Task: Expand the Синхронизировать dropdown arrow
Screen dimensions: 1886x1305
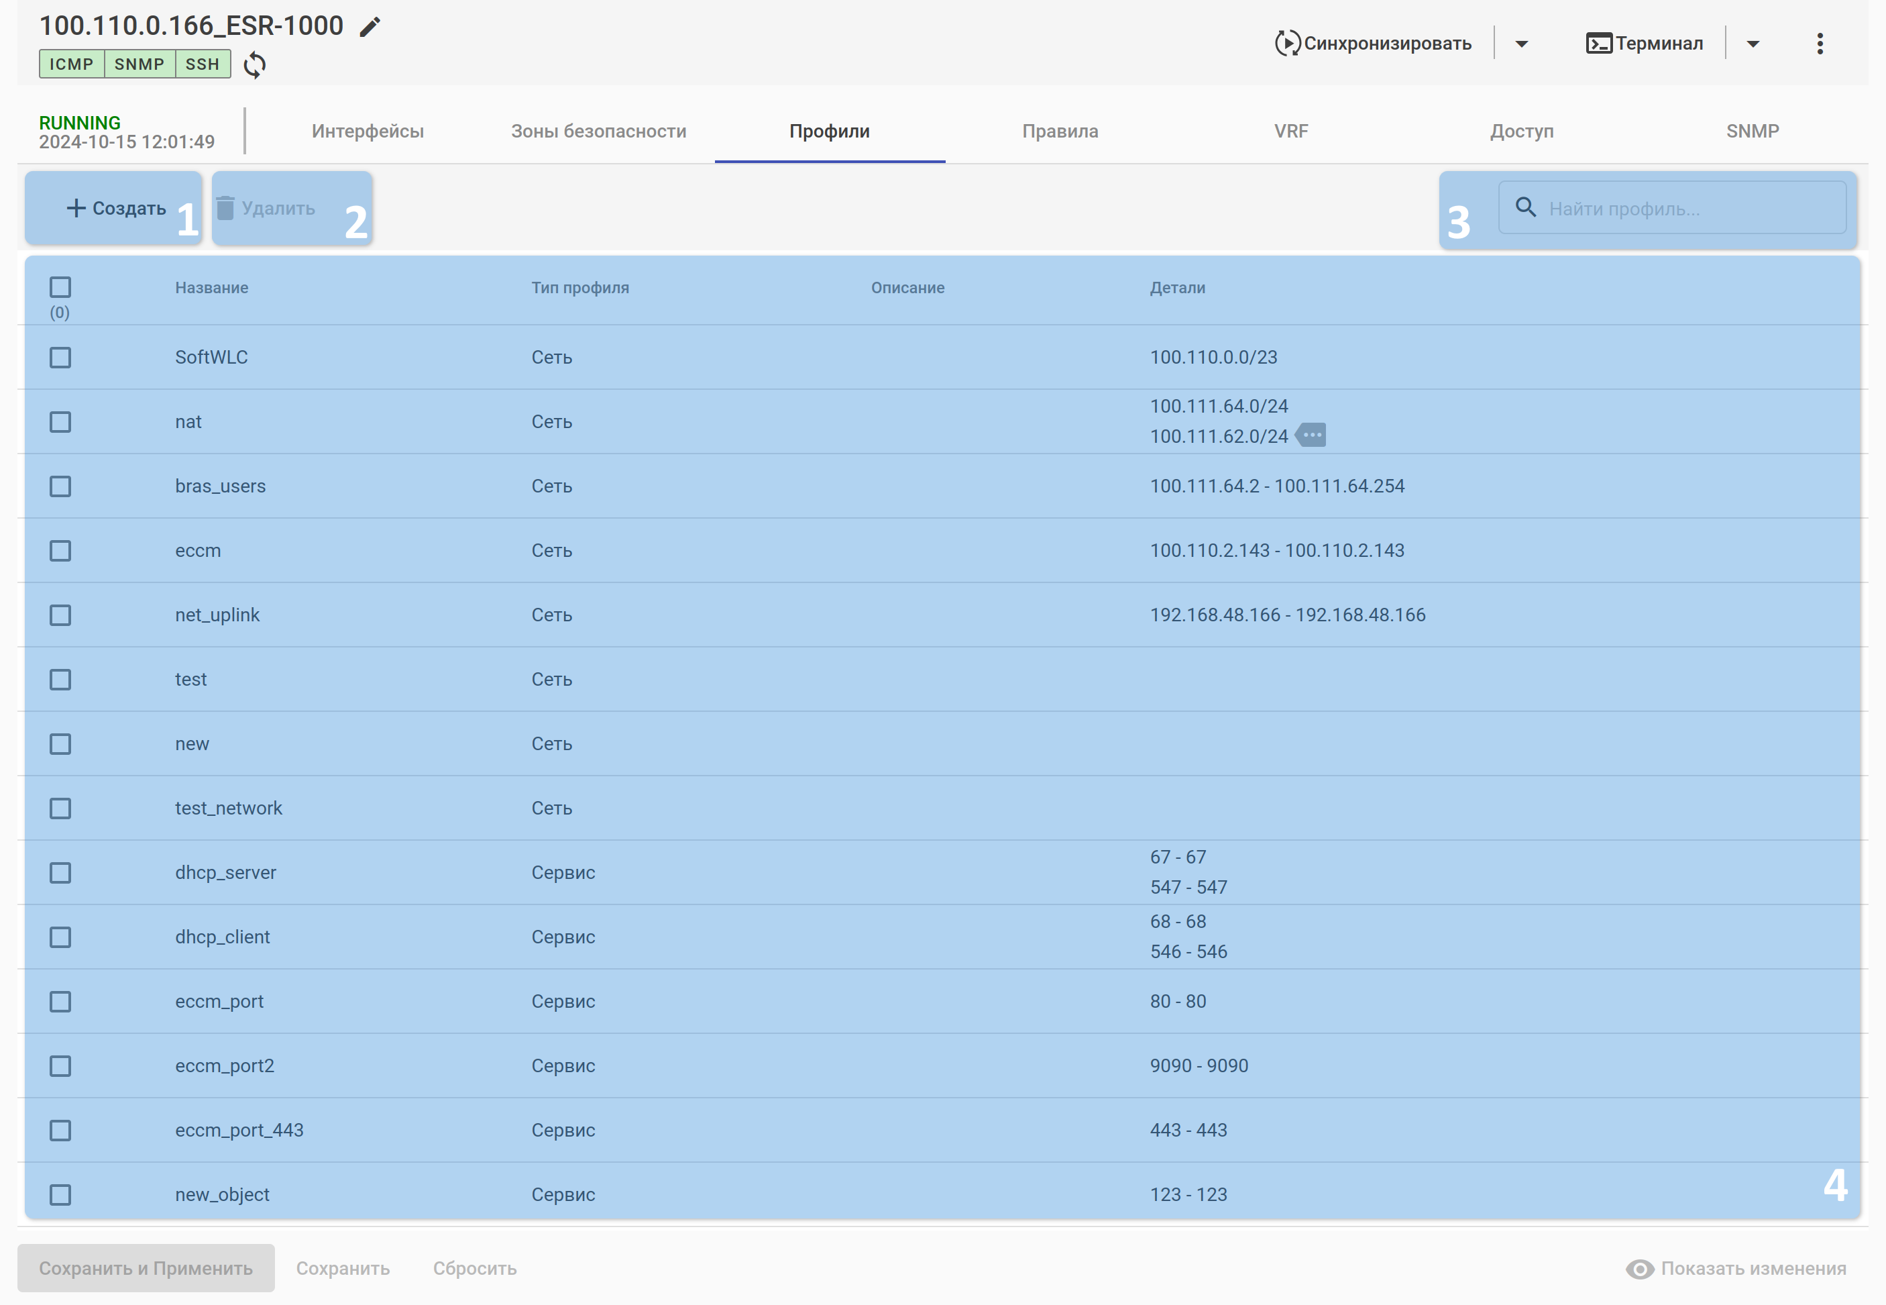Action: tap(1520, 44)
